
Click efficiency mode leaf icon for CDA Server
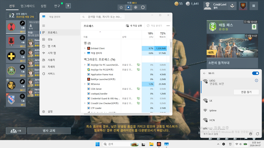[x=138, y=89]
